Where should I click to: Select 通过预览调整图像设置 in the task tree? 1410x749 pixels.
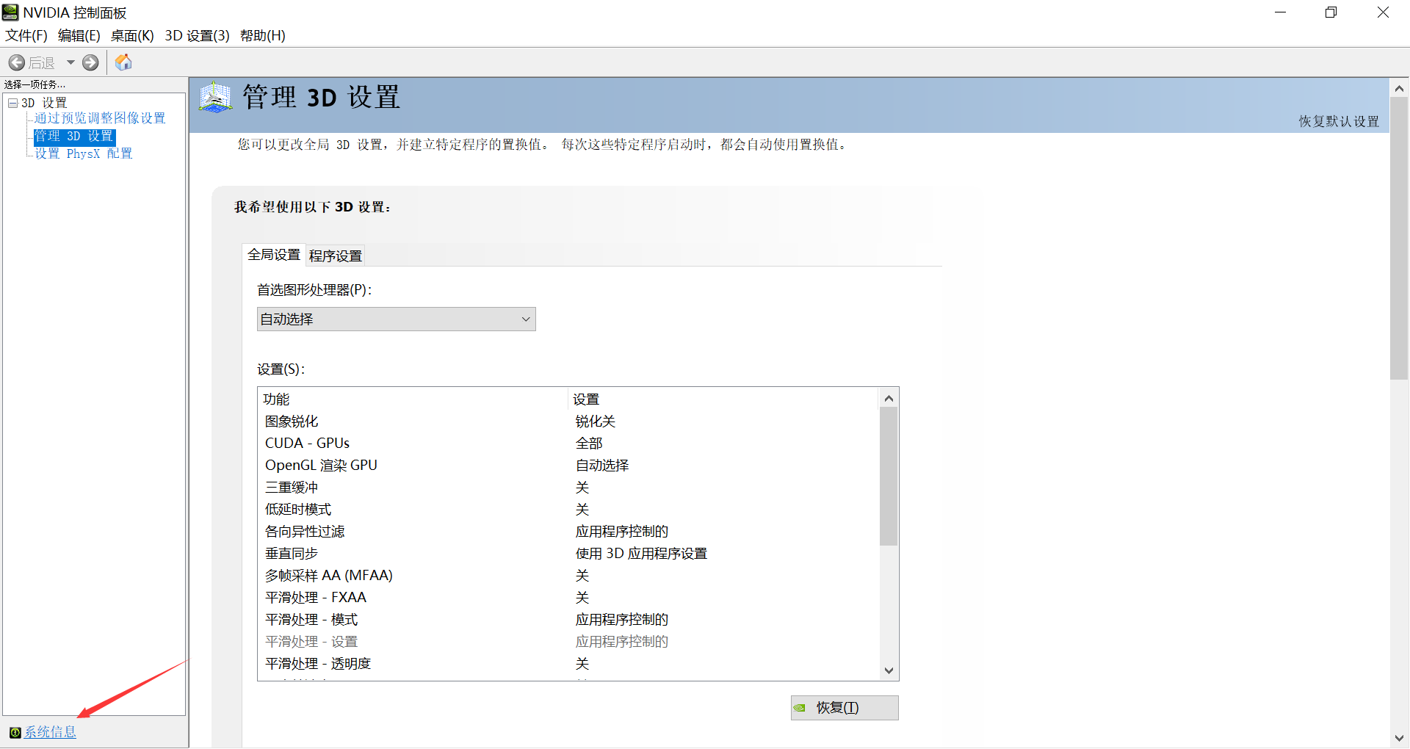tap(100, 118)
